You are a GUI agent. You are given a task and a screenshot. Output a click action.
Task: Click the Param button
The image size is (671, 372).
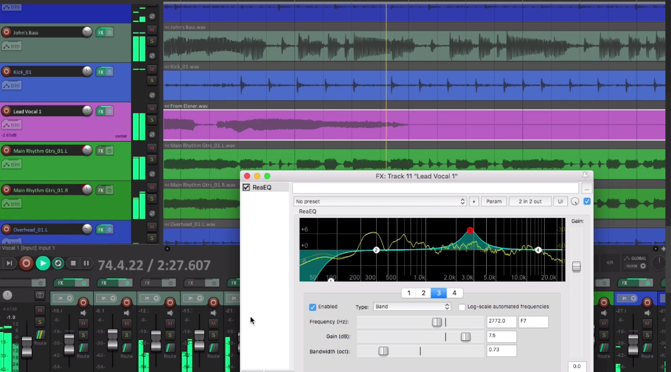494,202
